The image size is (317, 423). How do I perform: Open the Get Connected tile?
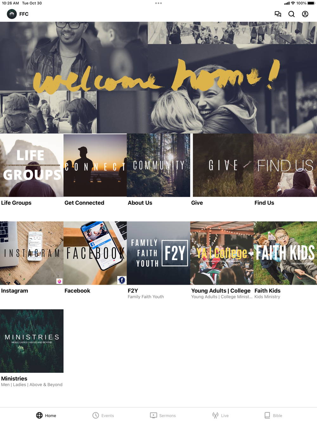click(95, 165)
